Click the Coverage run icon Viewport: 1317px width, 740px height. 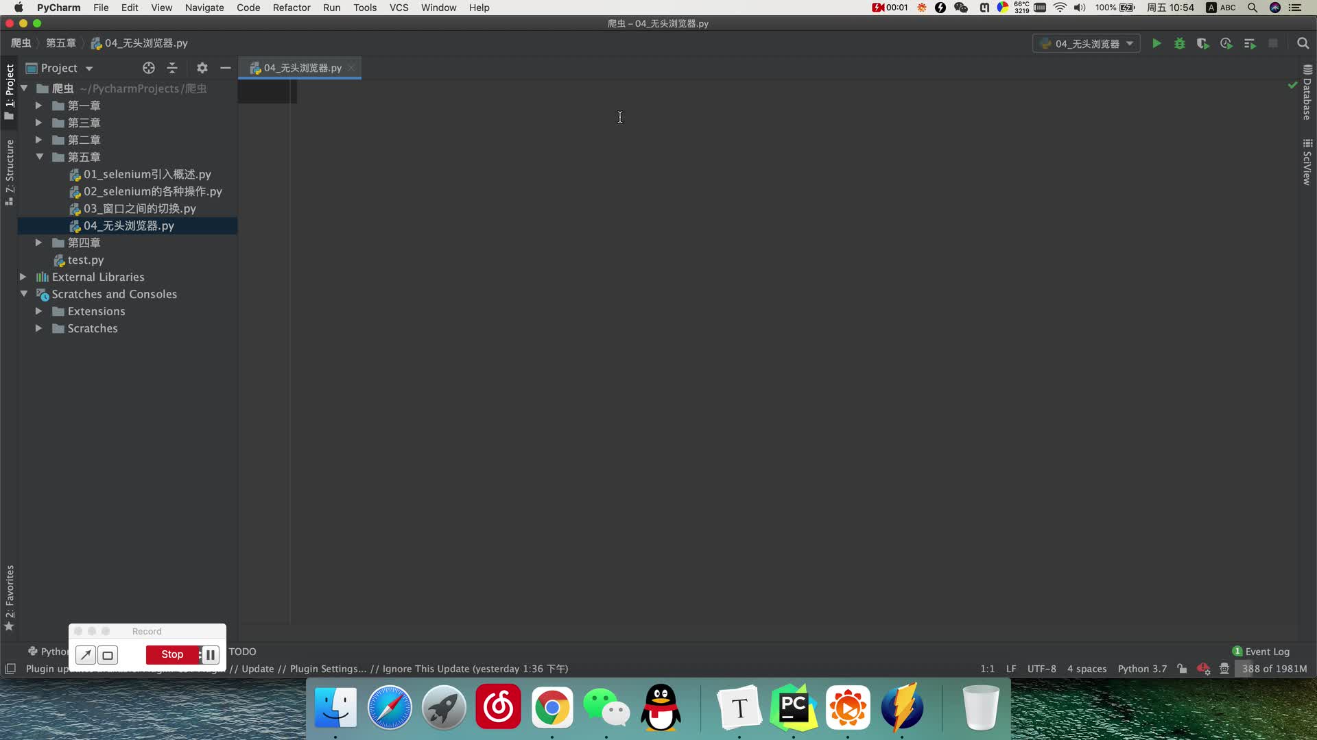[x=1203, y=42]
